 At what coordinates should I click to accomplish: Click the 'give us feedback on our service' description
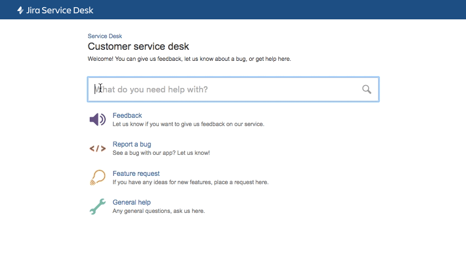coord(188,124)
